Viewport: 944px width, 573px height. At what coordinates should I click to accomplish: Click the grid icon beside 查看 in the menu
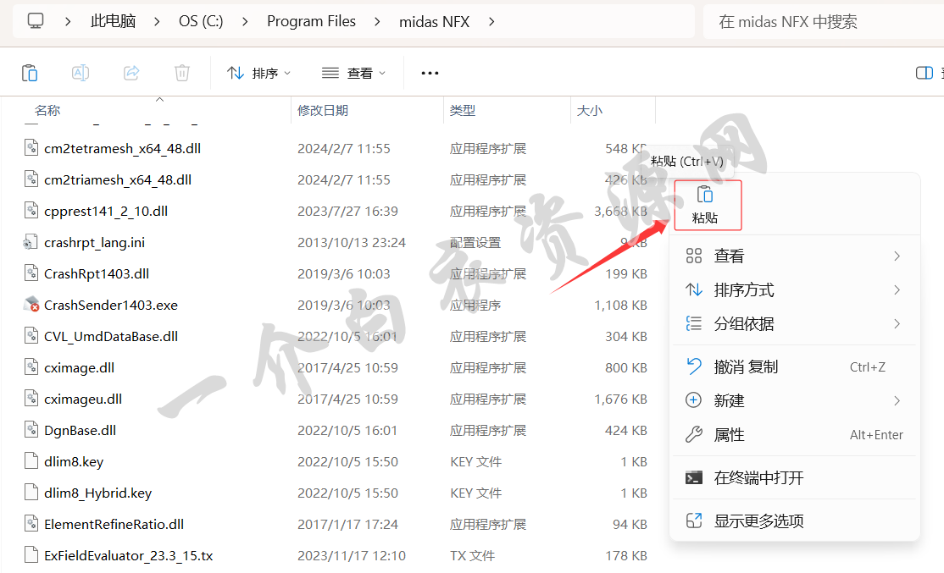tap(693, 256)
